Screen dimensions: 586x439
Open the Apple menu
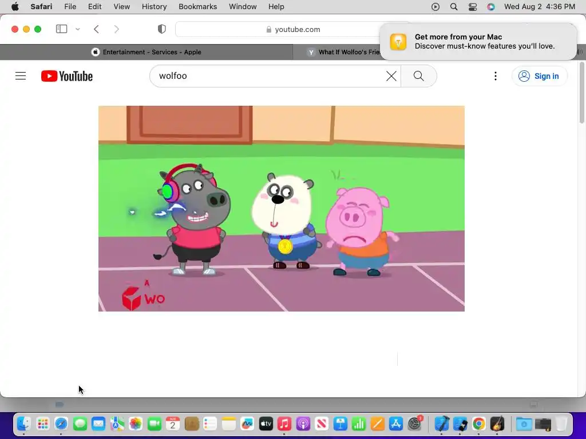(x=15, y=7)
